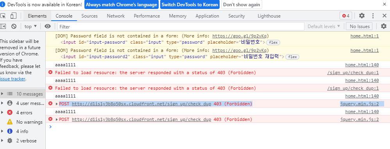Click the flex badge for input-password element
Image resolution: width=390 pixels, height=149 pixels.
click(273, 43)
